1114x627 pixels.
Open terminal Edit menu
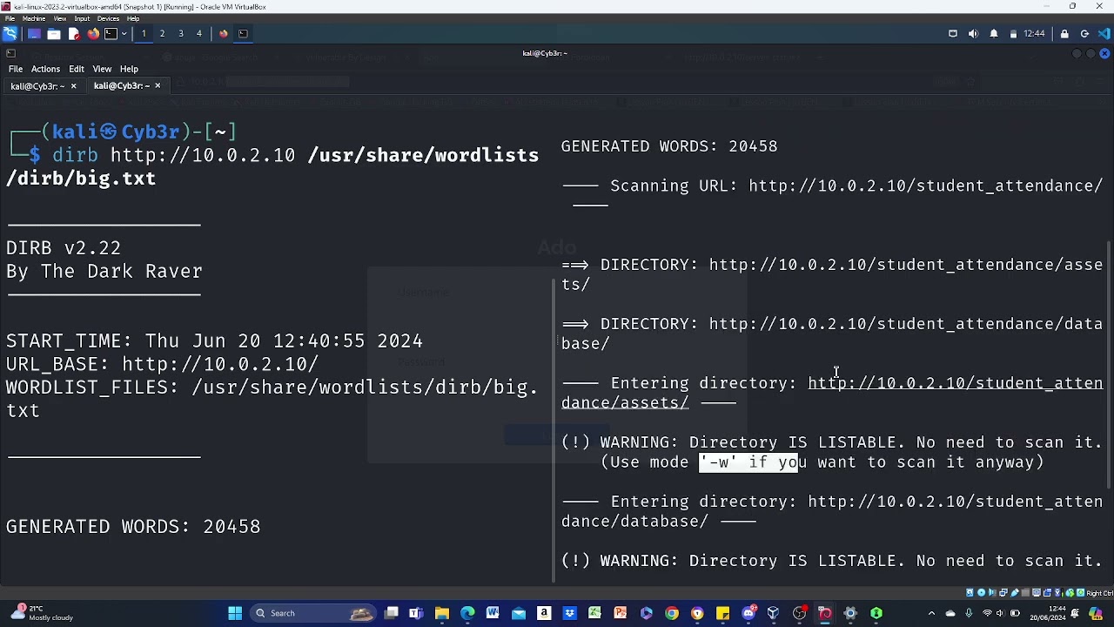point(77,69)
